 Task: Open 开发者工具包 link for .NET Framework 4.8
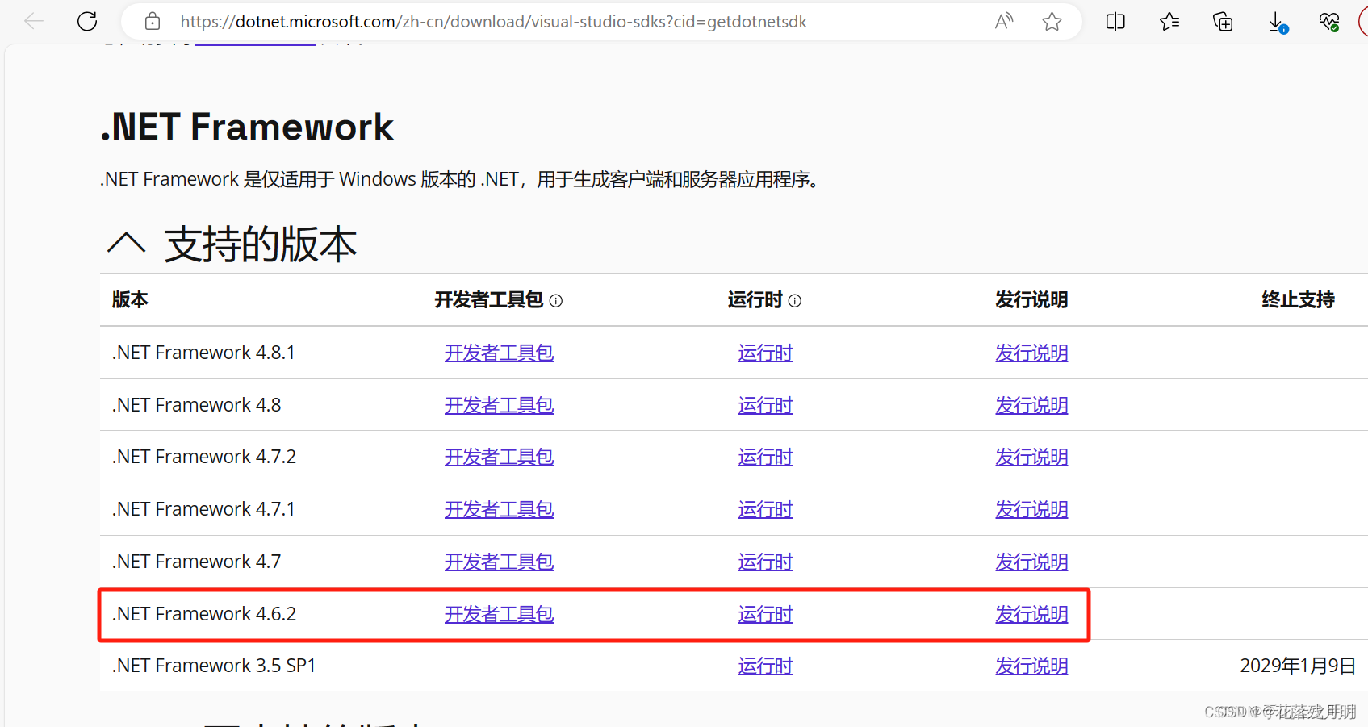499,405
